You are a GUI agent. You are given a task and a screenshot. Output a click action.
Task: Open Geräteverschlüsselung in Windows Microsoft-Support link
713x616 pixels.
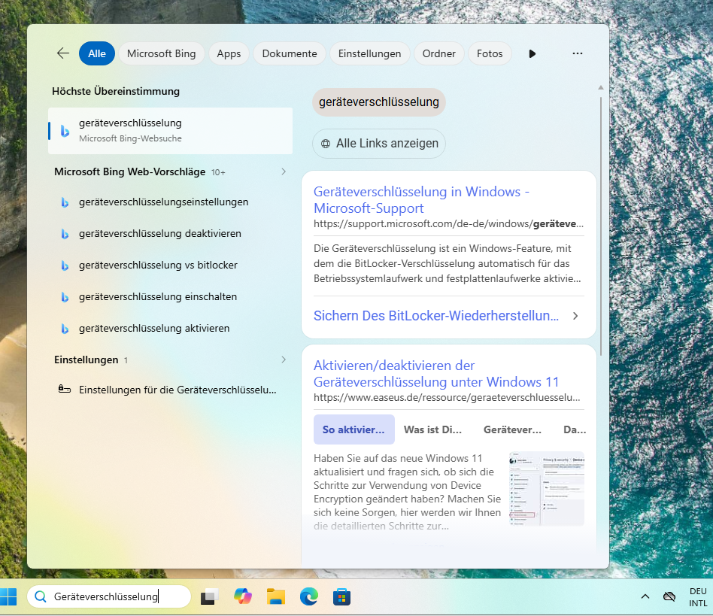[421, 199]
